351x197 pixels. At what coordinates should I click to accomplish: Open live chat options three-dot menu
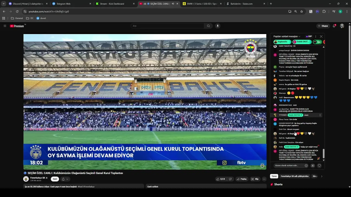tap(316, 36)
